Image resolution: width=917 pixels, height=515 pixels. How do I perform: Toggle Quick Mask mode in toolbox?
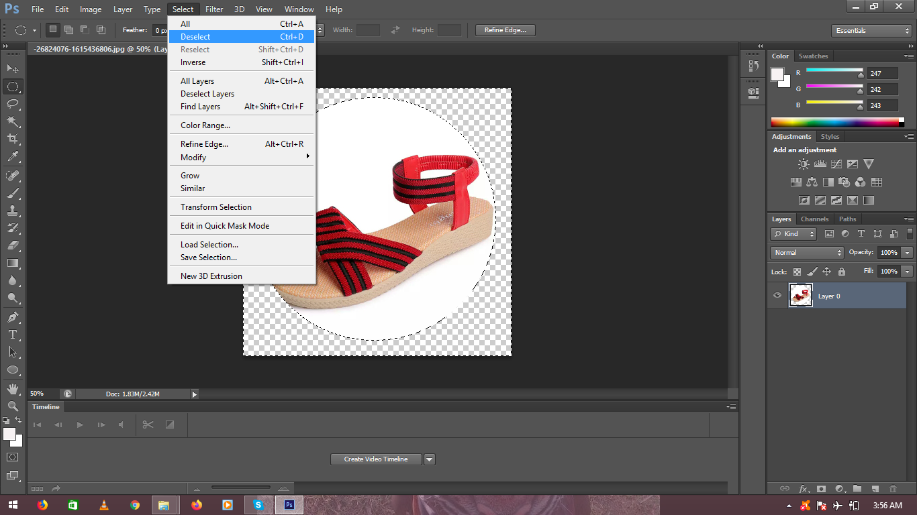pyautogui.click(x=13, y=457)
